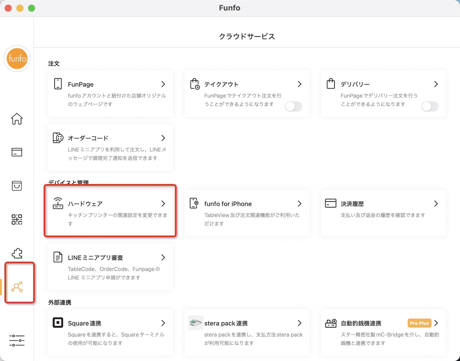Expand 自動釣銭機連携 via its chevron
The image size is (460, 361).
436,323
